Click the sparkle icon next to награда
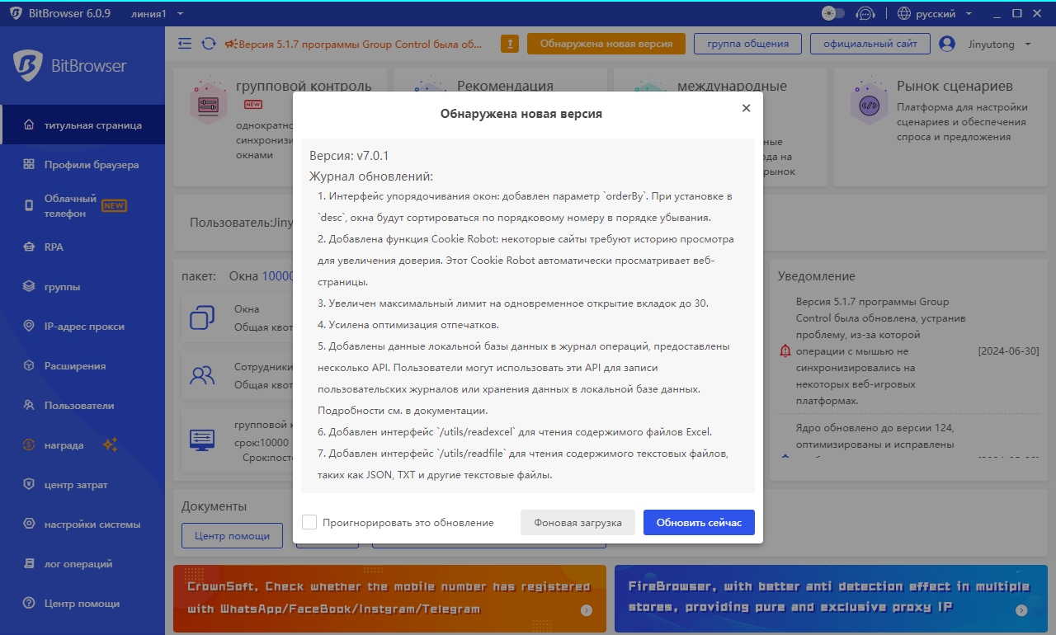The height and width of the screenshot is (635, 1056). coord(110,445)
